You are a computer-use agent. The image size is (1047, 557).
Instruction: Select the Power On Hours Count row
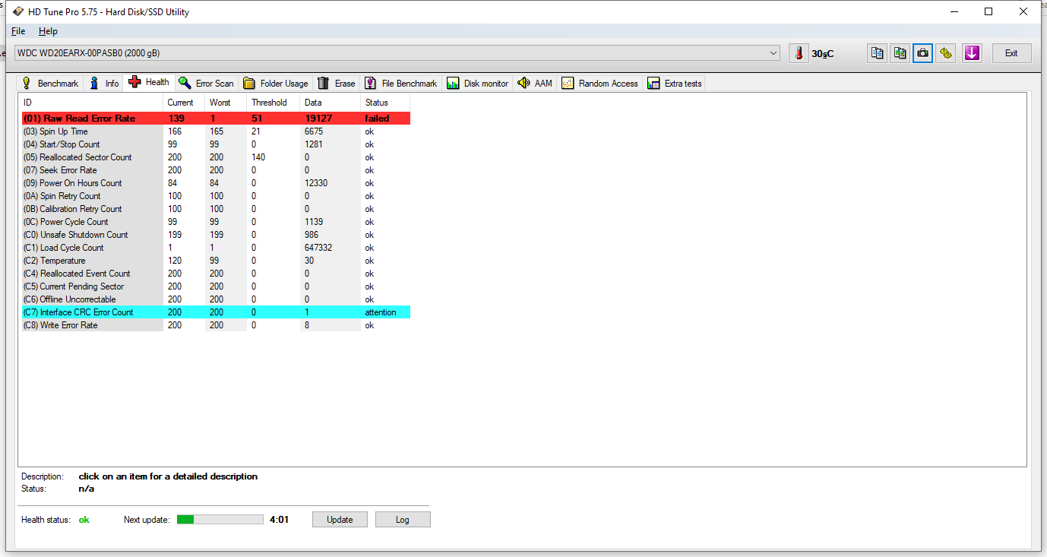tap(216, 183)
